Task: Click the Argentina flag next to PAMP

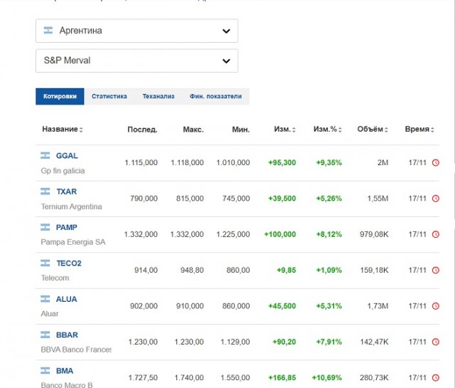Action: coord(45,227)
